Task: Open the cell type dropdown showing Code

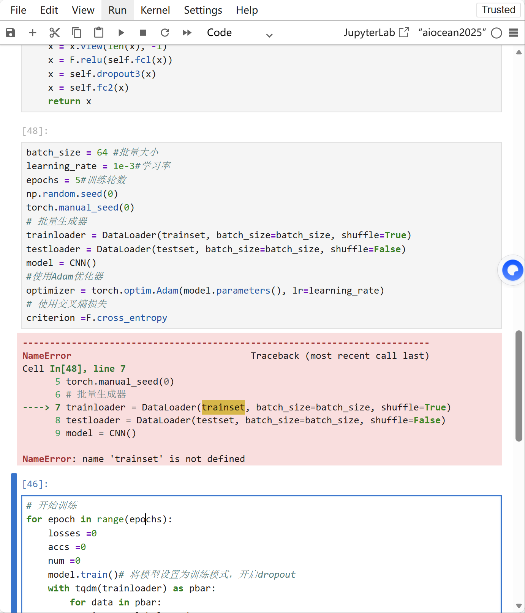Action: point(239,33)
